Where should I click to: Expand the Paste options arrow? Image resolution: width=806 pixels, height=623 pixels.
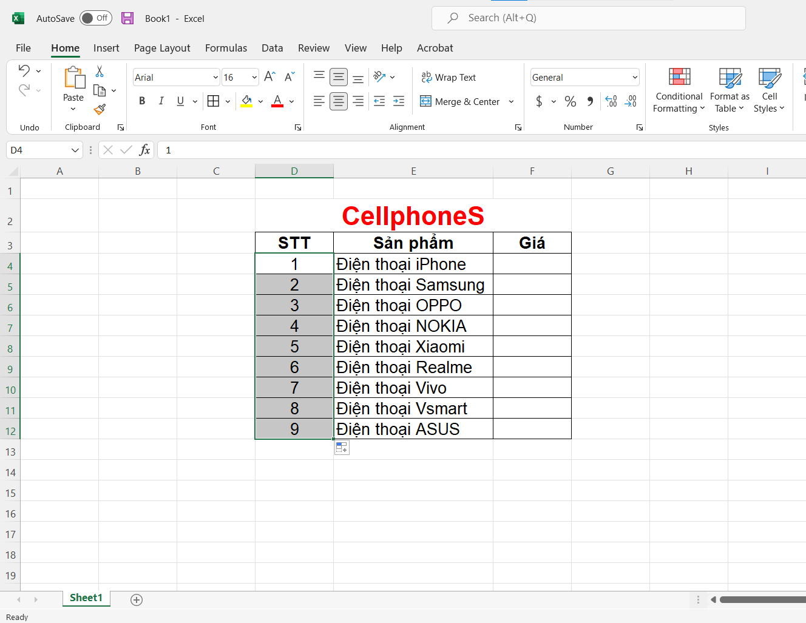point(73,109)
